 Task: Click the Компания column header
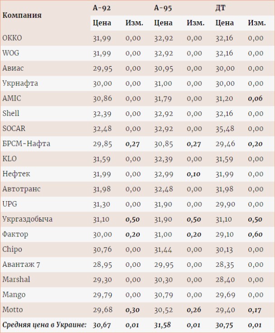point(22,15)
